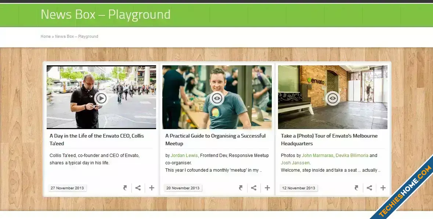Open link arrow icon on 12 November card
The image size is (433, 219).
(x=357, y=188)
